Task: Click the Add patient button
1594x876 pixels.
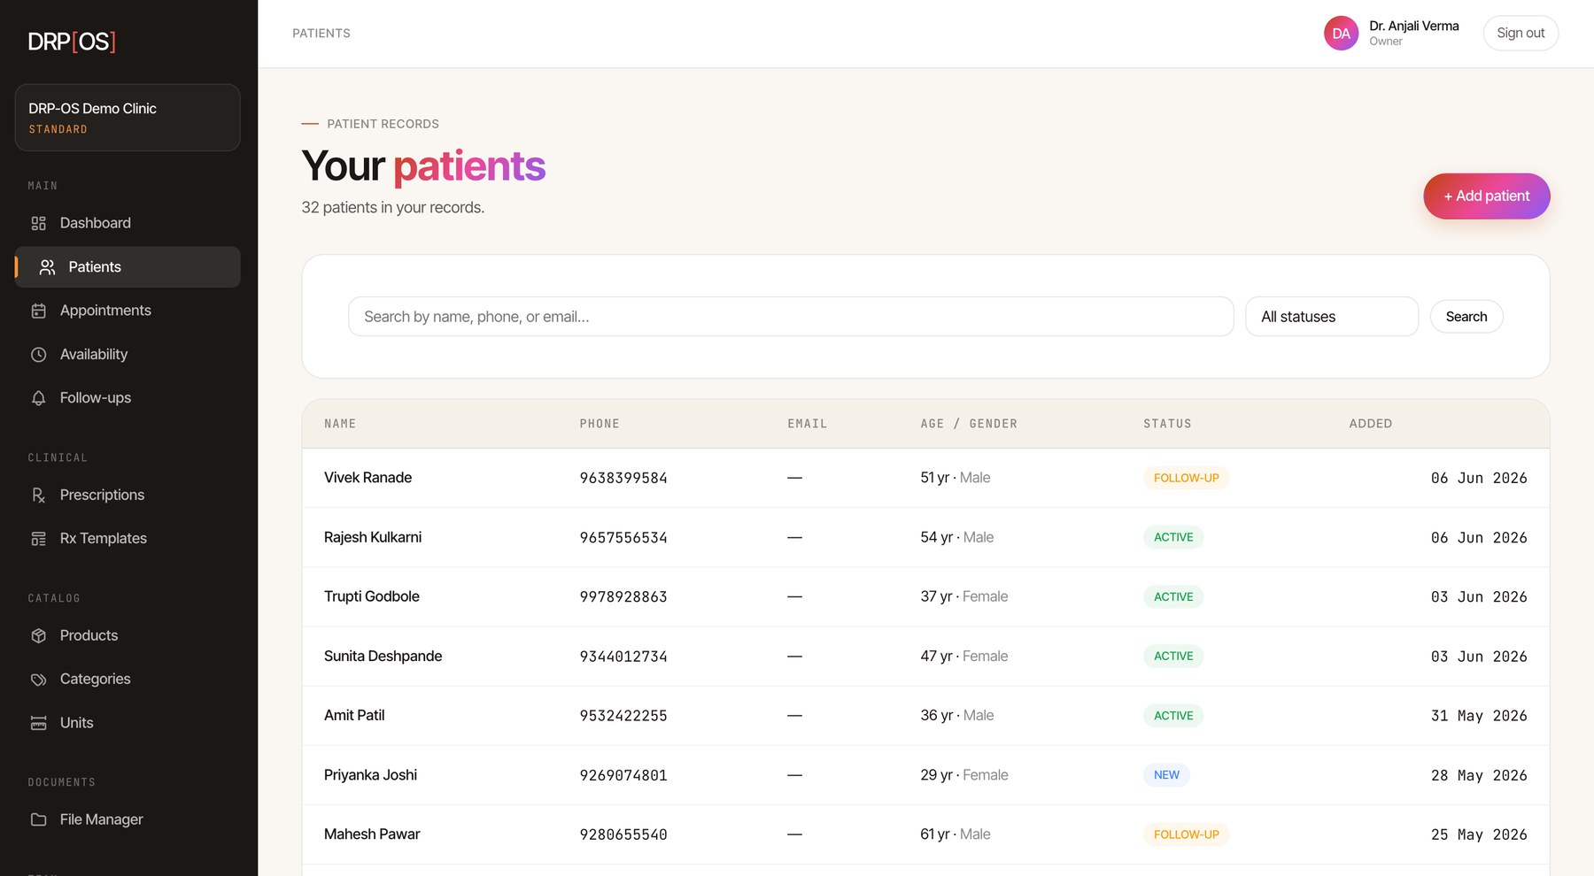Action: 1487,196
